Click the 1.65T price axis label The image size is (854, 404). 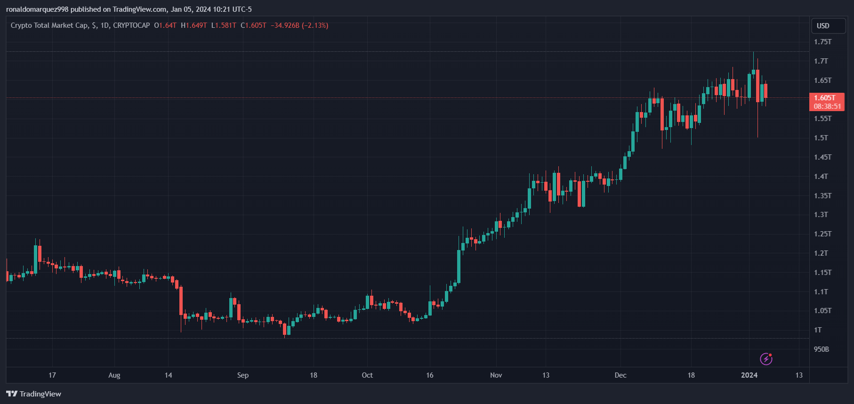[x=823, y=81]
